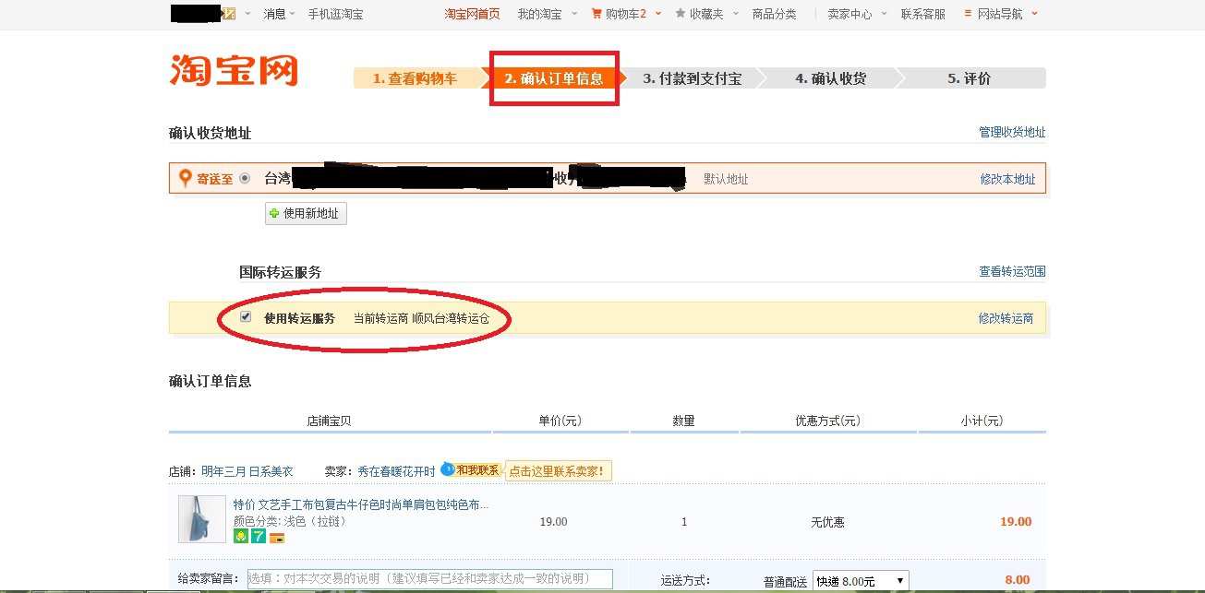Image resolution: width=1205 pixels, height=593 pixels.
Task: Click the 寄送至 location pin icon
Action: click(186, 178)
